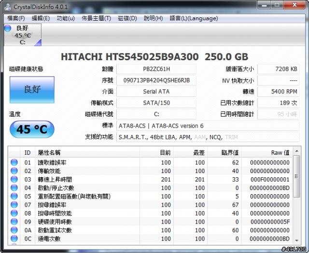Select row 搜尋時間效能 attribute name
The image size is (309, 253).
coord(55,213)
